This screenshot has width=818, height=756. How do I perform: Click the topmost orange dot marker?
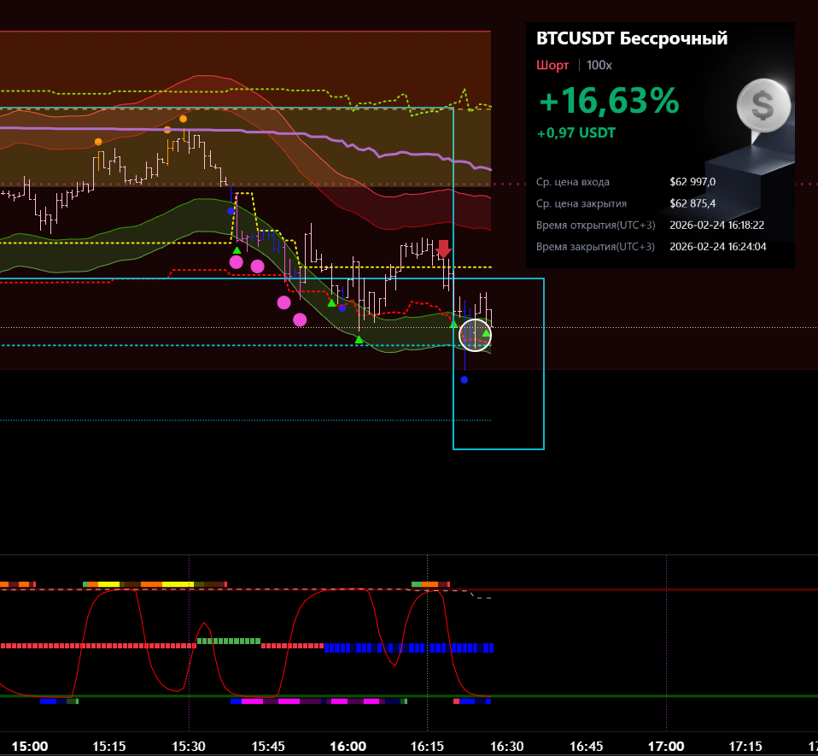[183, 119]
